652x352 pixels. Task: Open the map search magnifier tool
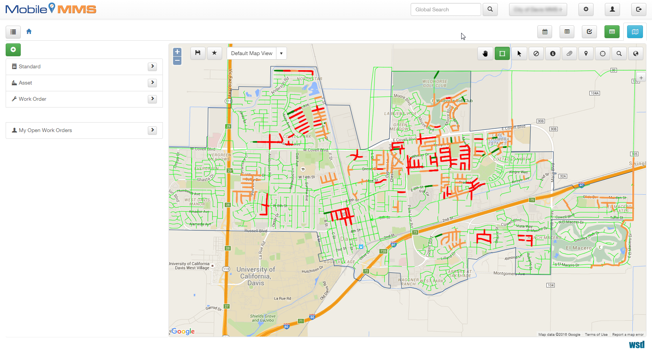coord(619,54)
